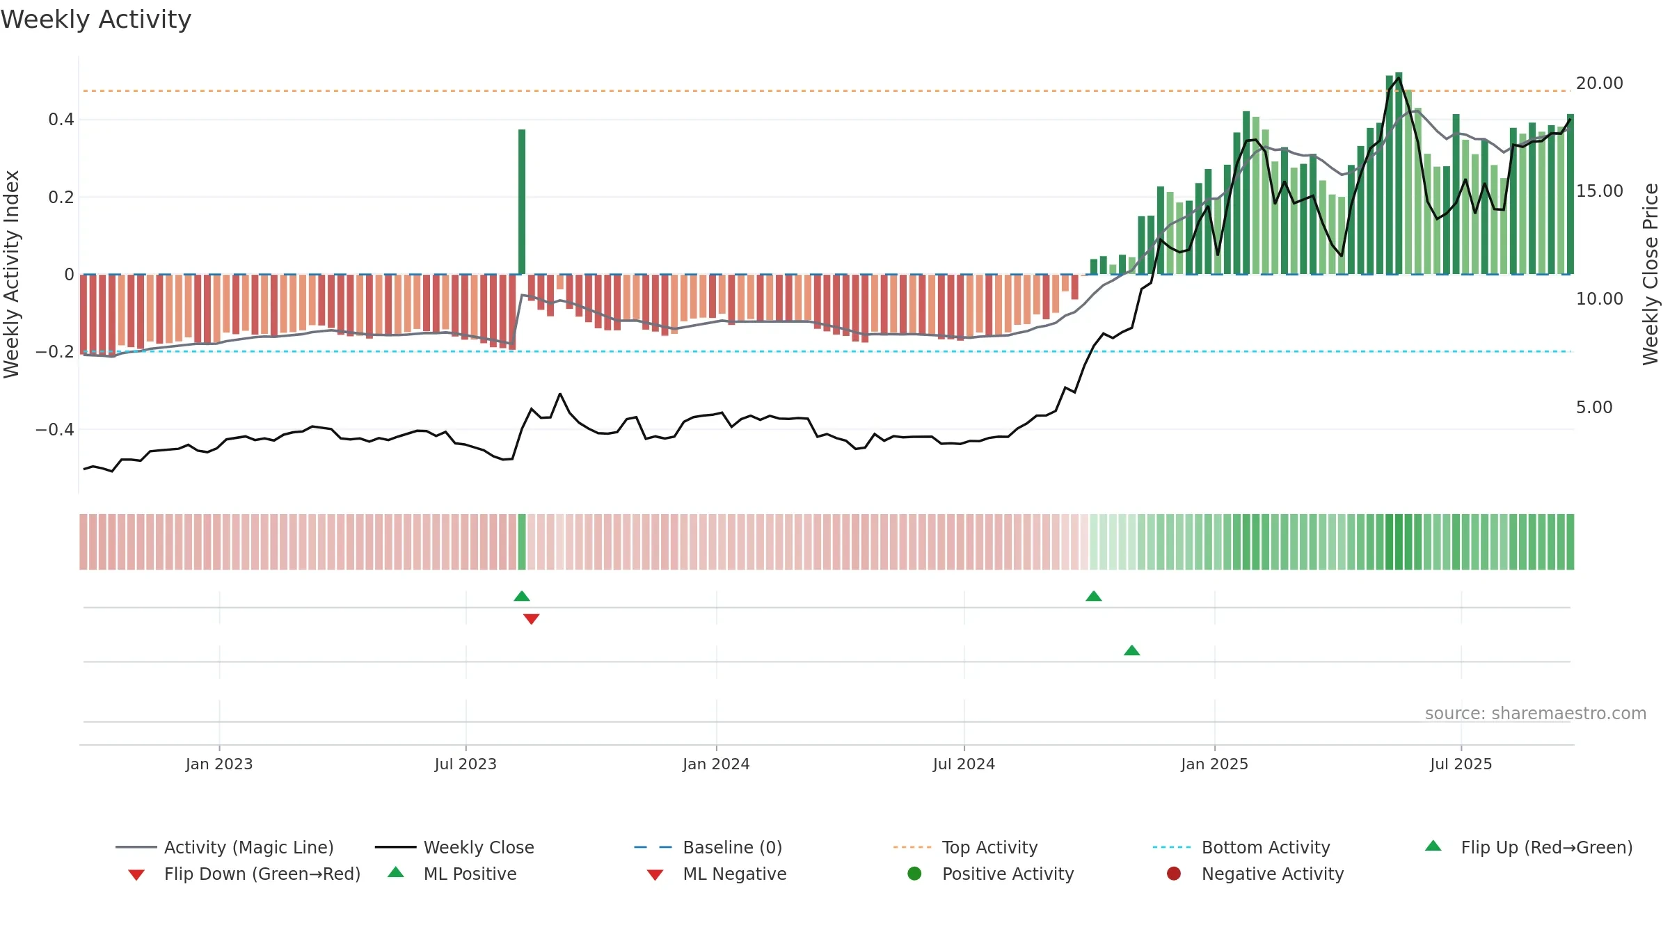The height and width of the screenshot is (939, 1670).
Task: Click green ML Positive marker near Nov 2024
Action: click(1132, 650)
